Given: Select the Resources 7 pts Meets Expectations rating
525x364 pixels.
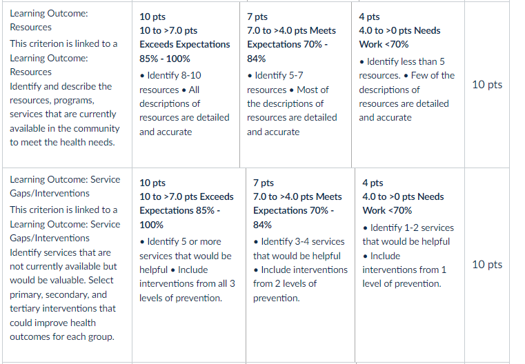Looking at the screenshot, I should click(296, 85).
